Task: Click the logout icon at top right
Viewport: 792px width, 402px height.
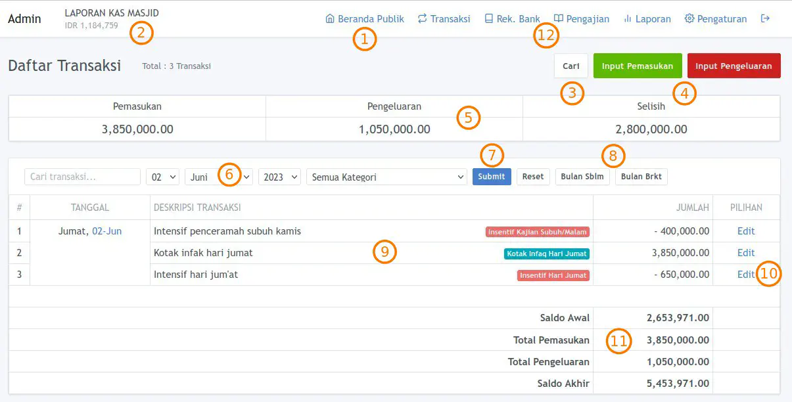Action: click(x=764, y=18)
